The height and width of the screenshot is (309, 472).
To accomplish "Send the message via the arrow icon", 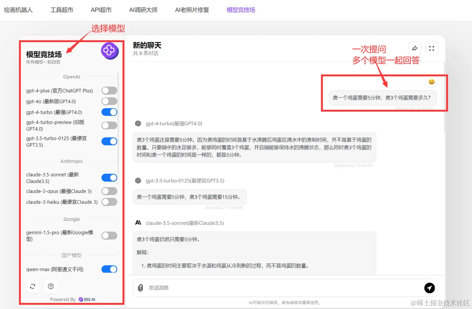I will click(x=430, y=288).
